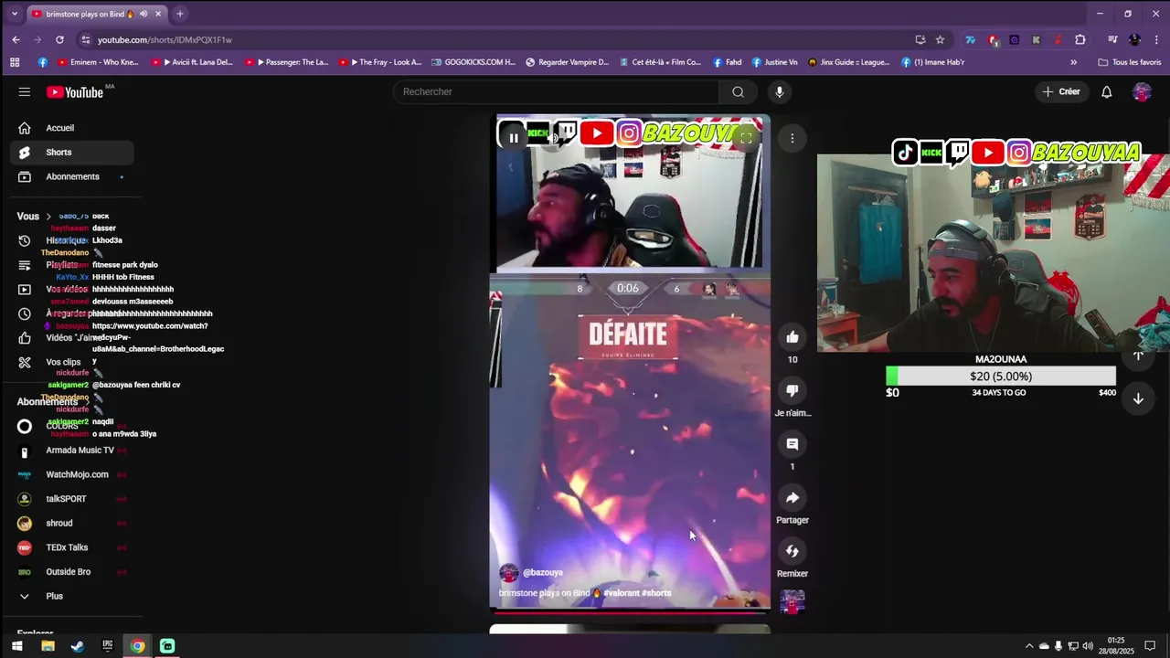Start voice search with the microphone

coord(779,91)
